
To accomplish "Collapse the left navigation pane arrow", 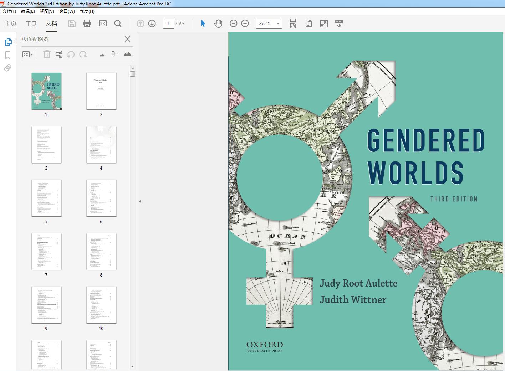I will [140, 201].
